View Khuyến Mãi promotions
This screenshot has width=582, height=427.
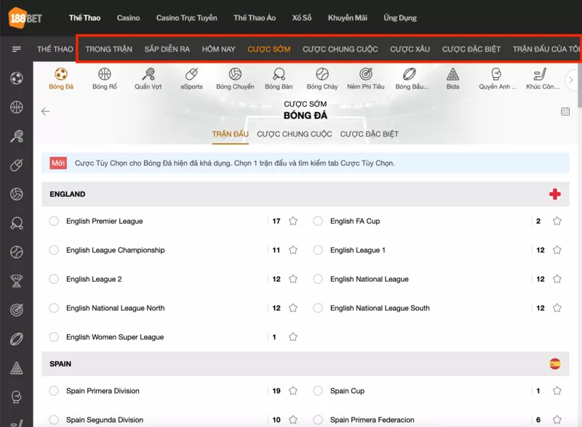[x=348, y=17]
